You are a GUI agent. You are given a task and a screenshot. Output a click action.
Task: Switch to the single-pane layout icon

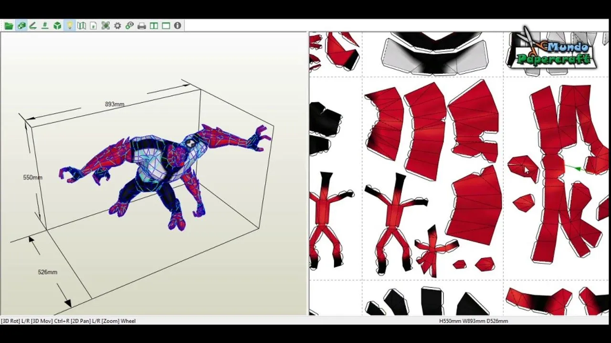click(x=166, y=26)
